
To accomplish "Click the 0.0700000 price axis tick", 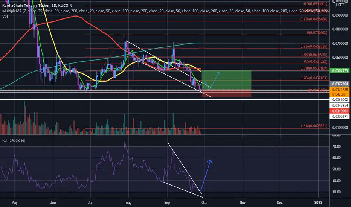I will 340,43.
